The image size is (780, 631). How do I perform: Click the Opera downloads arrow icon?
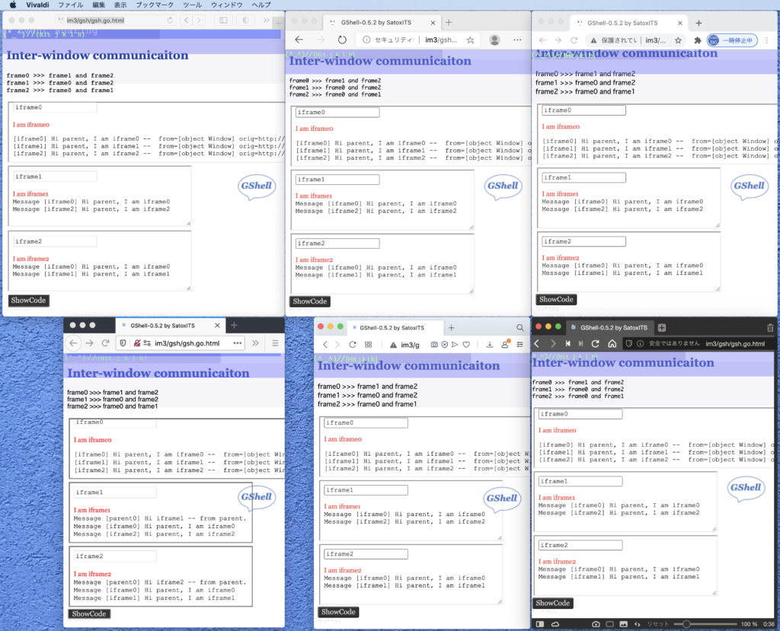(x=490, y=345)
